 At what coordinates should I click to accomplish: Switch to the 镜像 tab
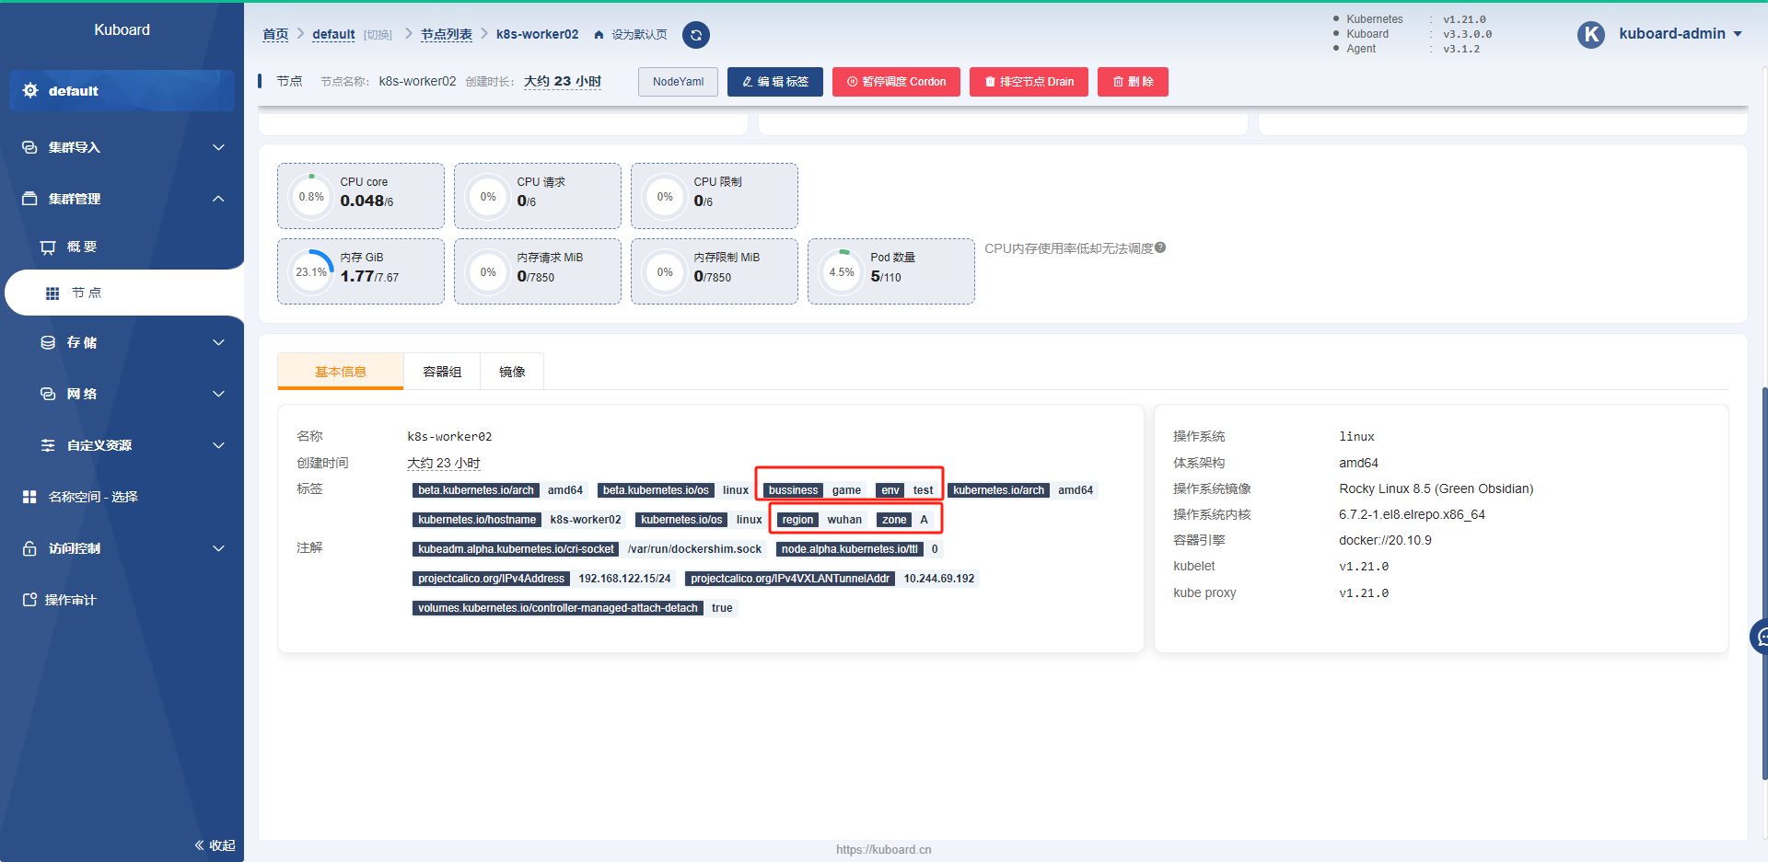(512, 372)
